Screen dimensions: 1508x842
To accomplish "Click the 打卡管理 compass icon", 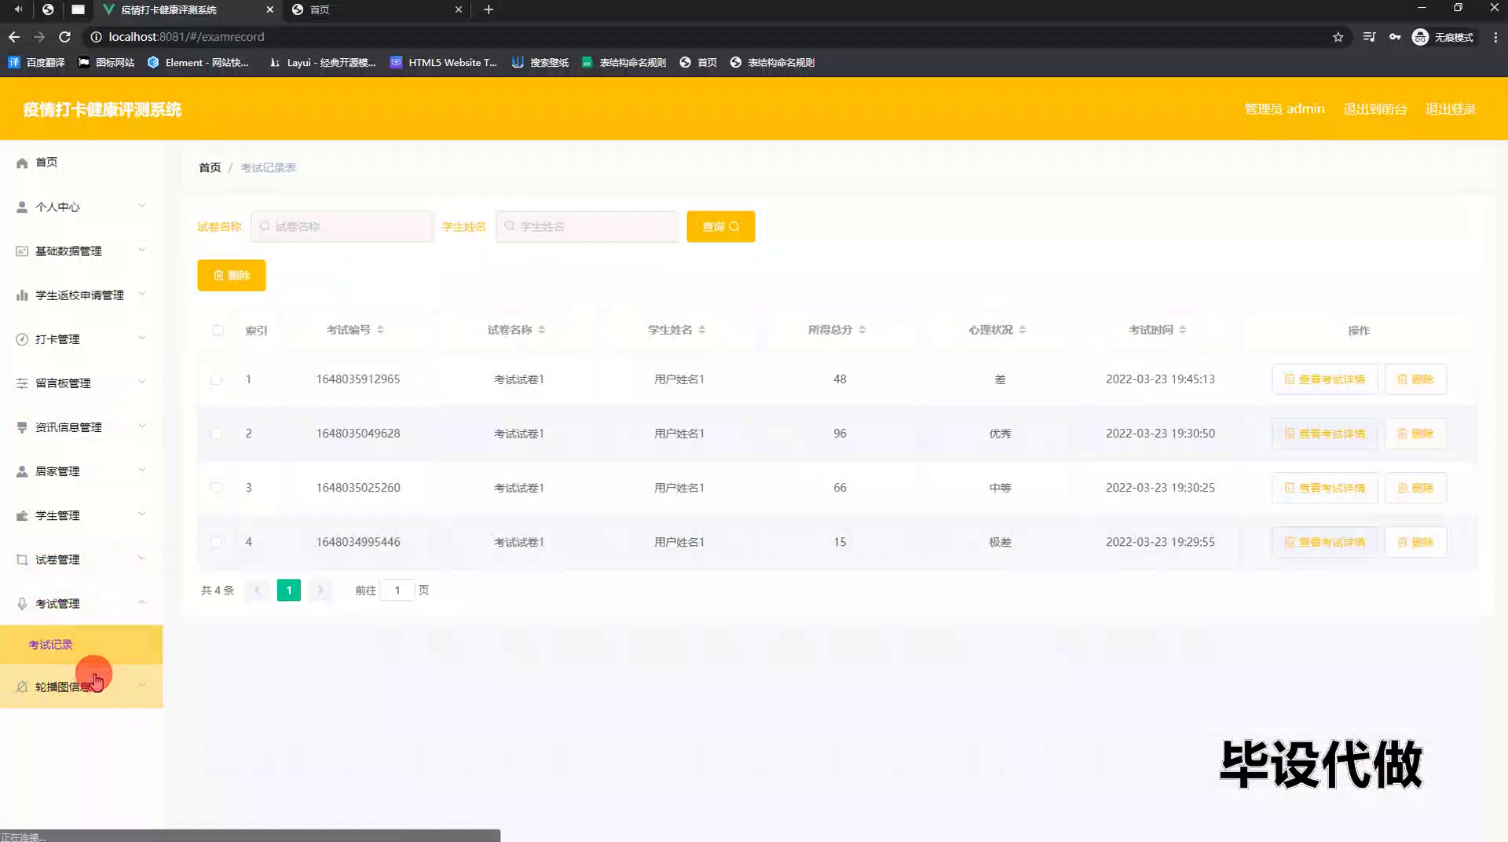I will (x=22, y=339).
